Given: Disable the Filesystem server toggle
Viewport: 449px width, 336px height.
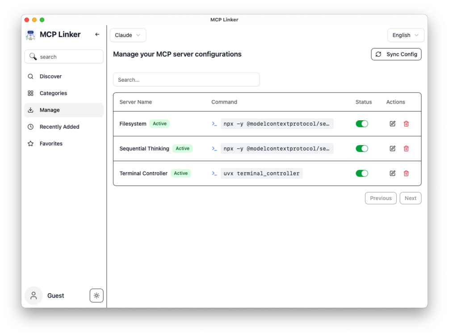Looking at the screenshot, I should 362,124.
